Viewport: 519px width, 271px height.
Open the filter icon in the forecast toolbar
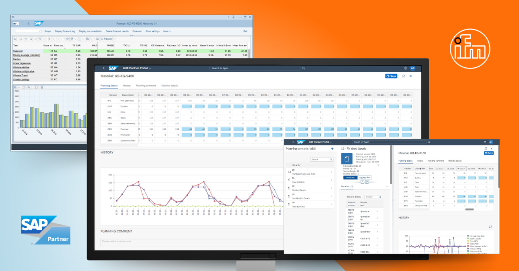tap(40, 39)
